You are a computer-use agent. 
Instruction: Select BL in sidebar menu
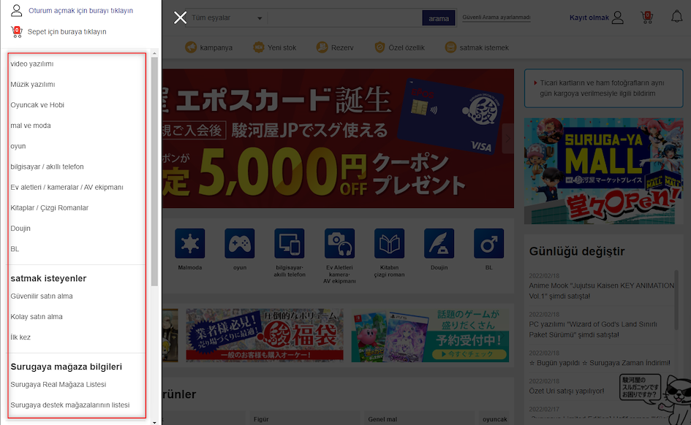point(15,249)
